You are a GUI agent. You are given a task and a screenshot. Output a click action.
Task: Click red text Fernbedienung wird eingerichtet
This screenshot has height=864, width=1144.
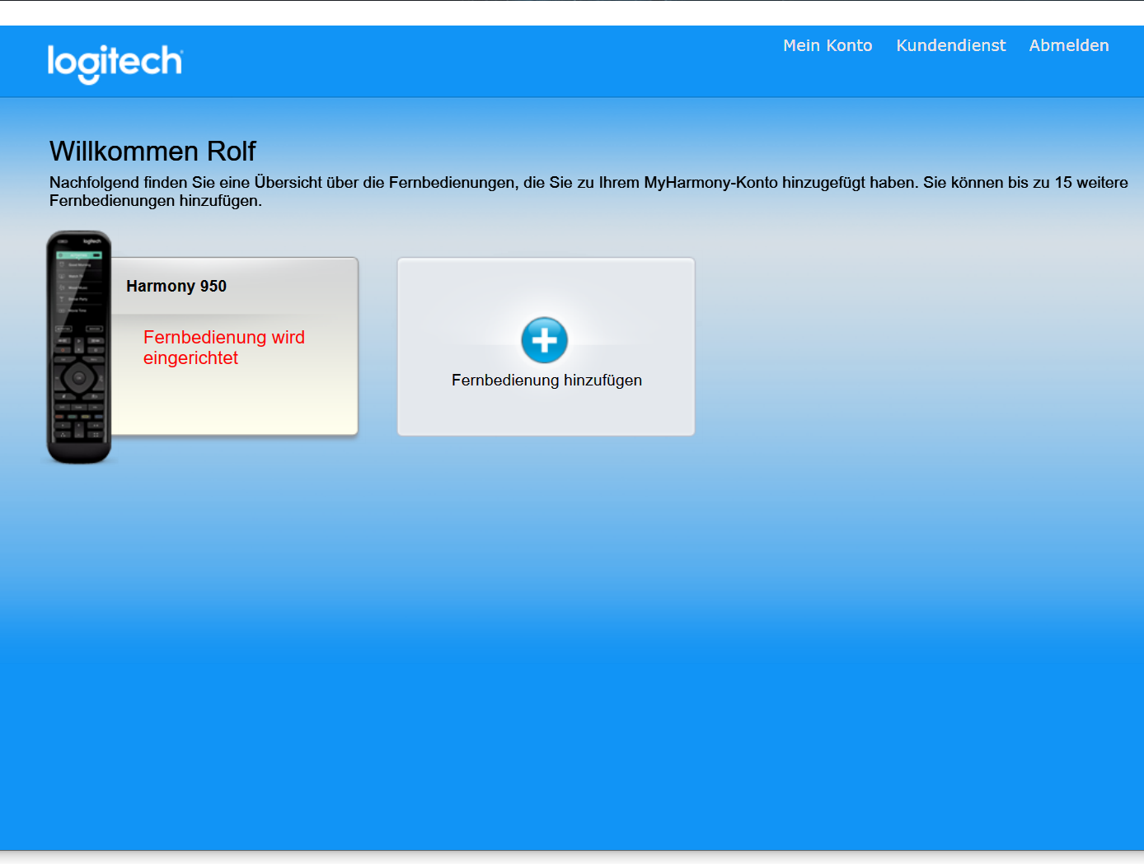tap(223, 348)
